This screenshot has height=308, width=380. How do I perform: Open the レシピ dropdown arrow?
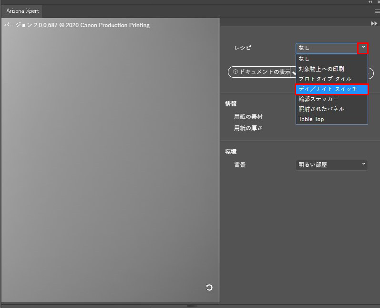tap(363, 48)
